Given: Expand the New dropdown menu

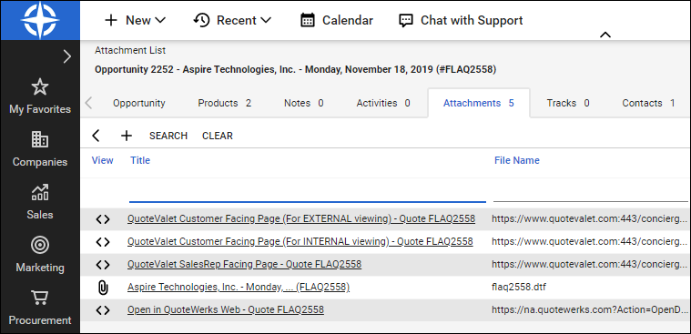Looking at the screenshot, I should click(135, 20).
